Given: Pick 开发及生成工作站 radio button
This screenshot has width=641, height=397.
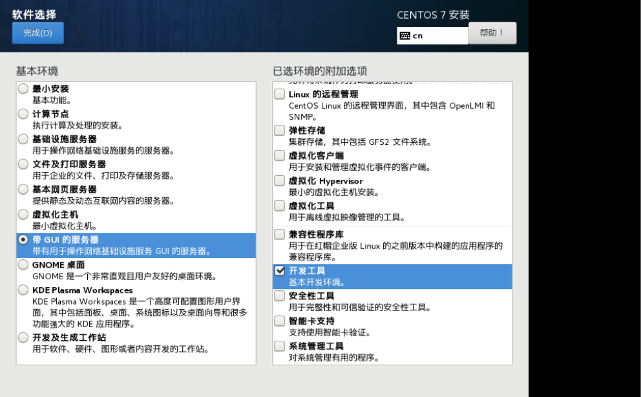Looking at the screenshot, I should pyautogui.click(x=23, y=338).
